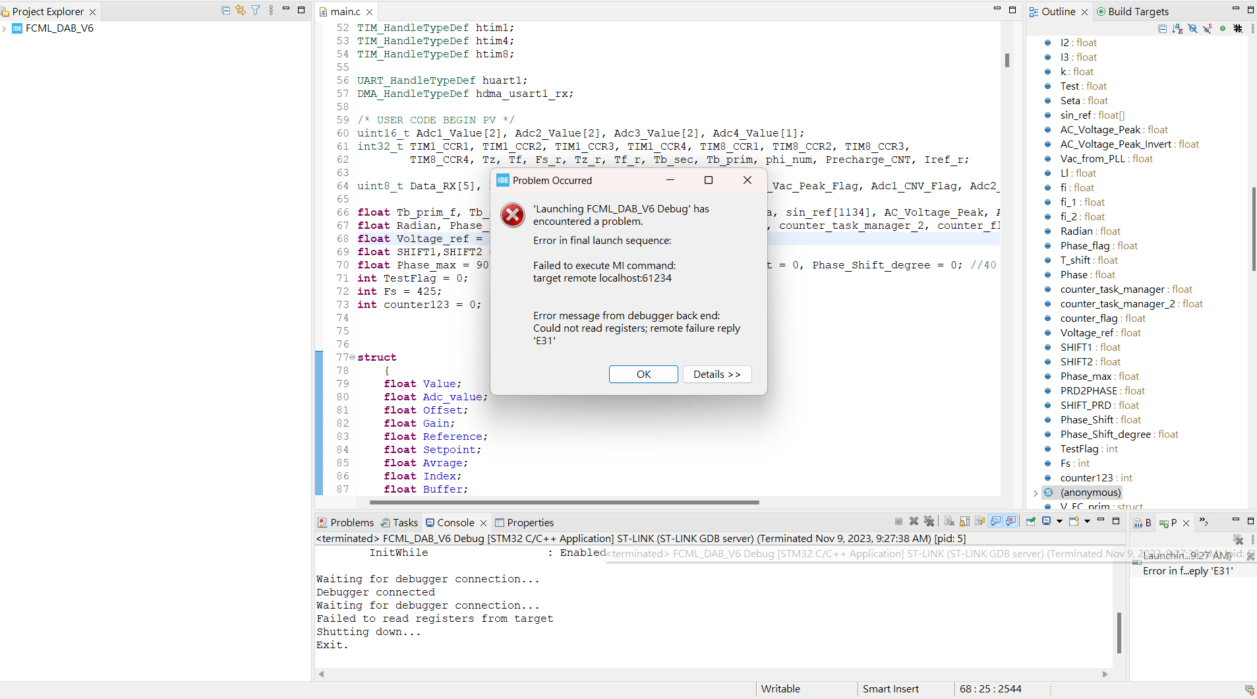Image resolution: width=1257 pixels, height=699 pixels.
Task: Collapse all nodes in the Outline view
Action: (1162, 29)
